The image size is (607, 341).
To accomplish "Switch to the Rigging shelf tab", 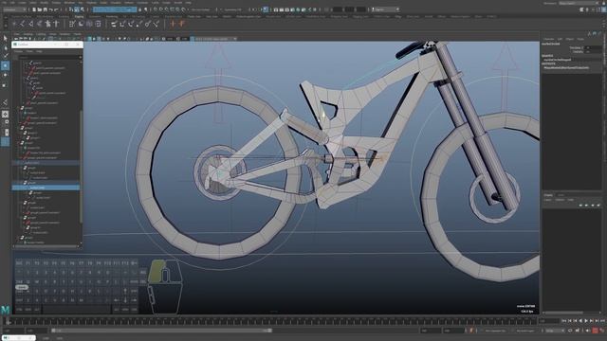I will tap(79, 17).
